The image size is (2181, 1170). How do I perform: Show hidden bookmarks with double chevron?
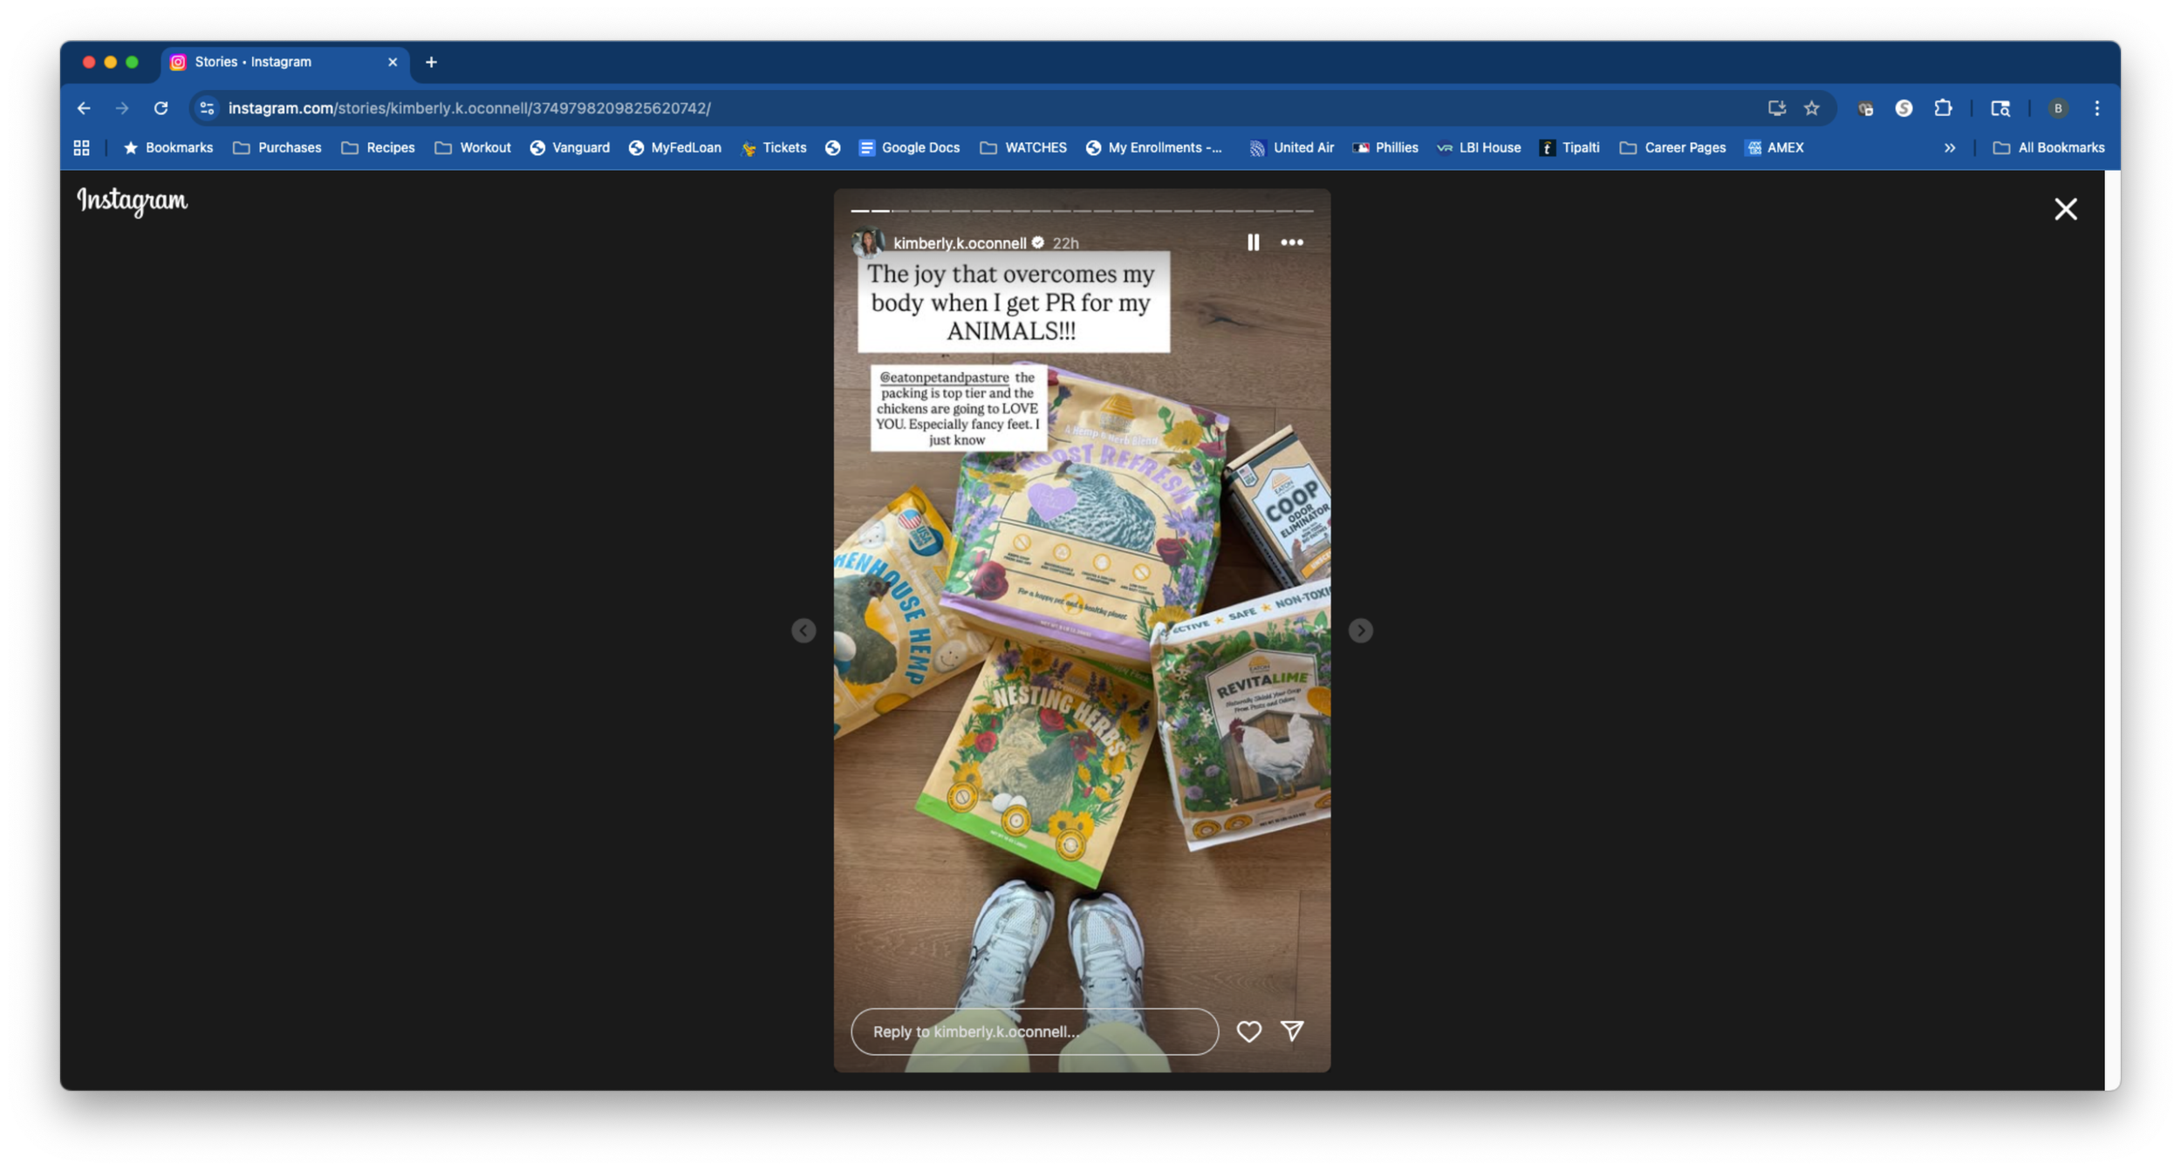(1949, 148)
